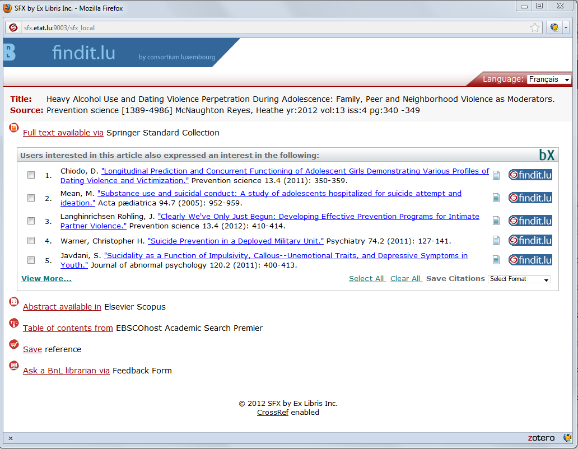Click the Save reference link

pyautogui.click(x=32, y=349)
